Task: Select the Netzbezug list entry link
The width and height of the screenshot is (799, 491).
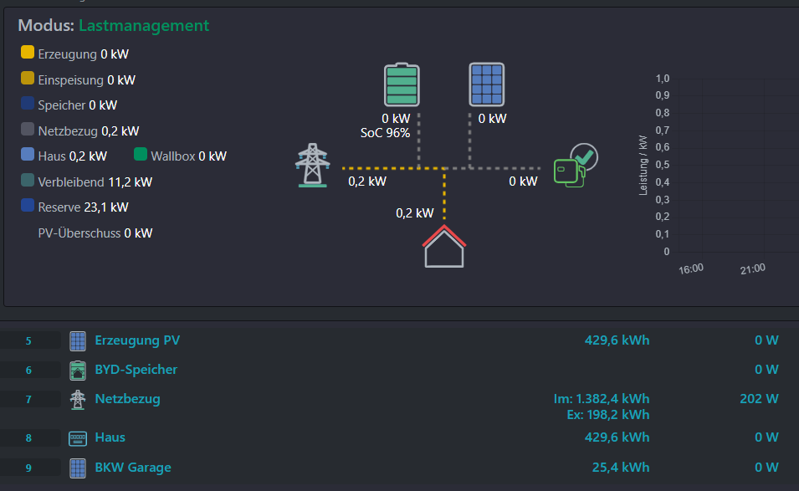Action: pos(127,399)
